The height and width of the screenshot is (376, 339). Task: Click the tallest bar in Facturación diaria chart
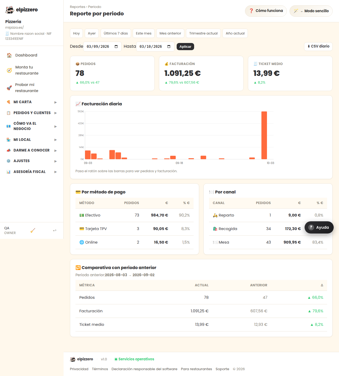[264, 135]
